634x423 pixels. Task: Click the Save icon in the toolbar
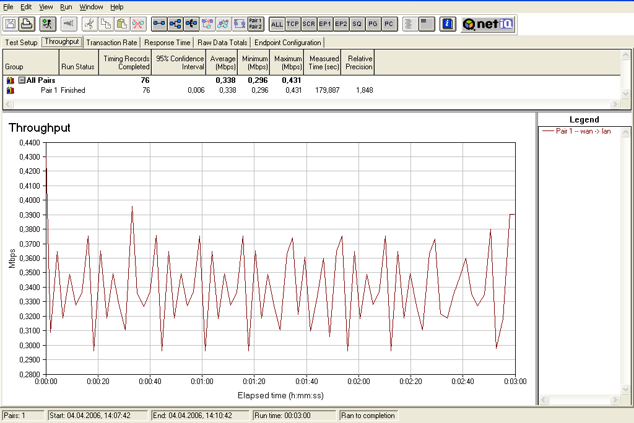11,24
